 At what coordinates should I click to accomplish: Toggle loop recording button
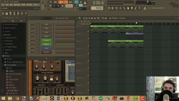70,2
